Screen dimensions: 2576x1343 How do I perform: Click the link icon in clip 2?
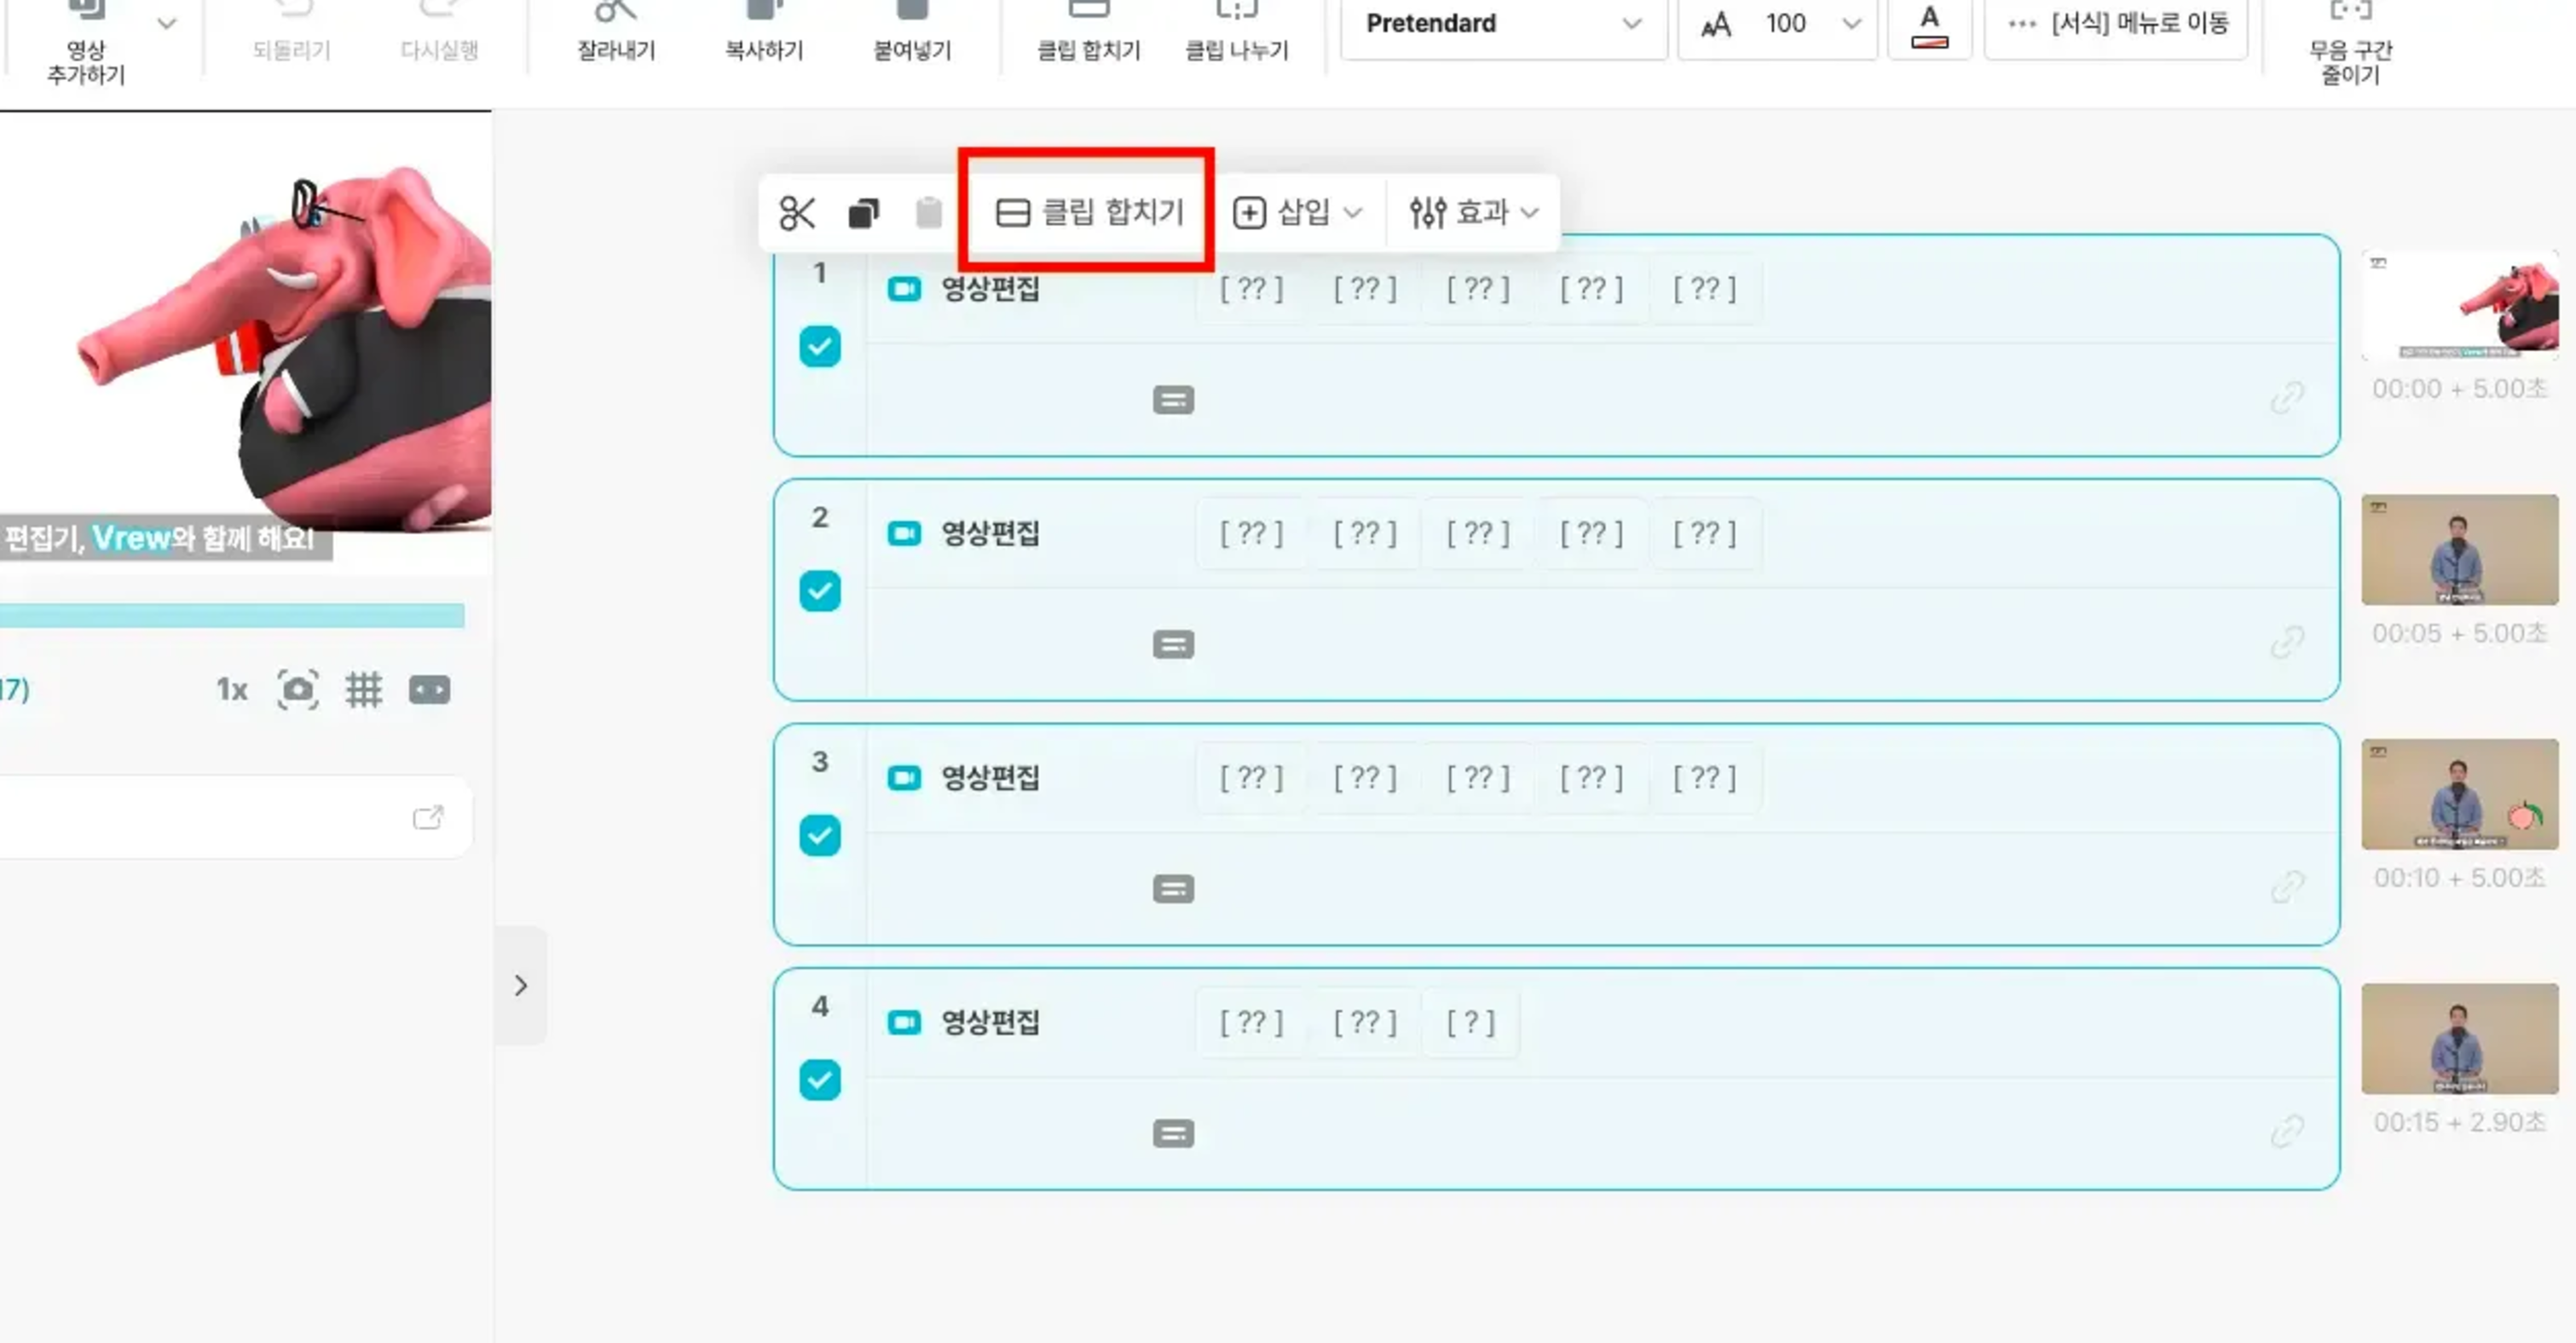pos(2286,642)
